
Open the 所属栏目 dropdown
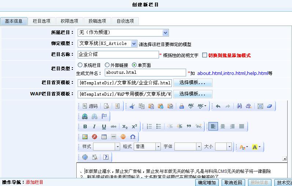(x=165, y=33)
